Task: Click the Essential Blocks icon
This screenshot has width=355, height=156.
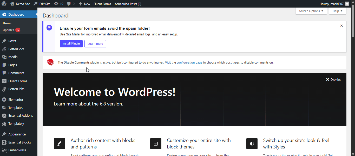Action: pyautogui.click(x=4, y=142)
